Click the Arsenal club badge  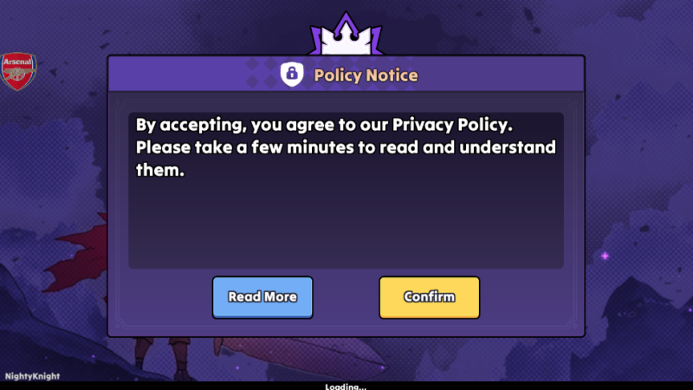[x=18, y=71]
